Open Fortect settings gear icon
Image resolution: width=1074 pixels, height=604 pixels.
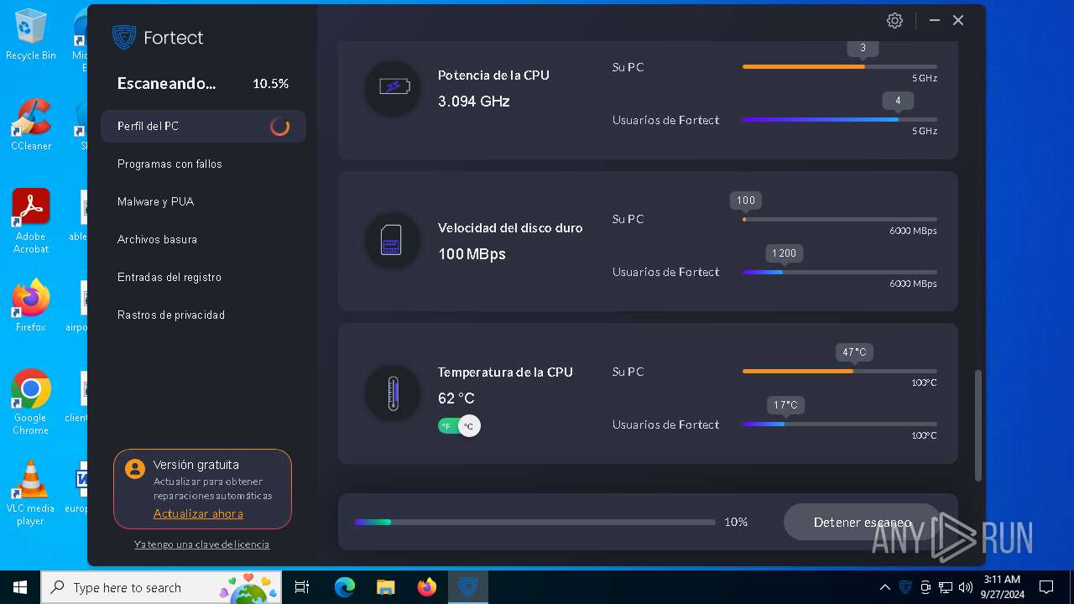894,21
